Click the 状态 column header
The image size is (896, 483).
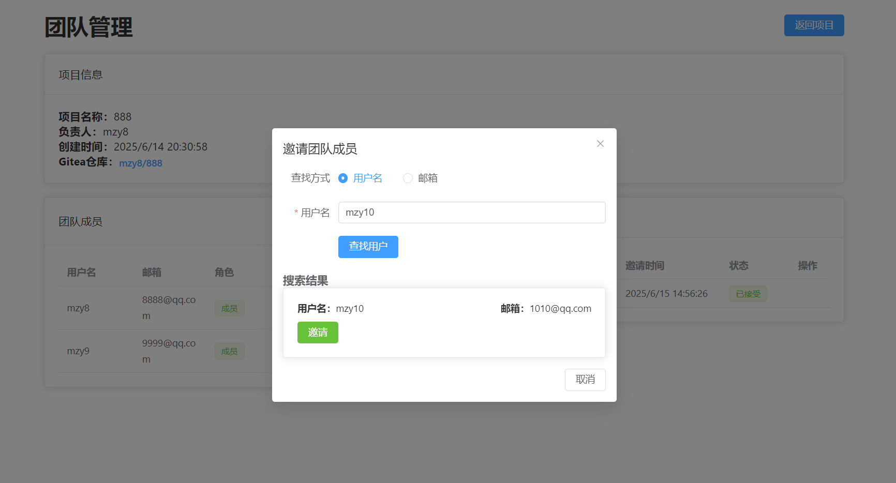[x=739, y=265]
